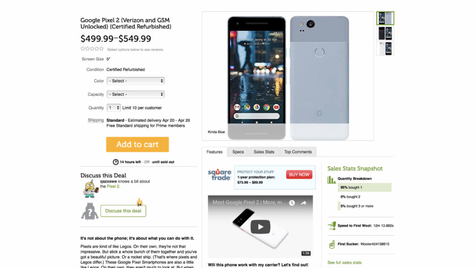Open the See full sales stats link

345,262
